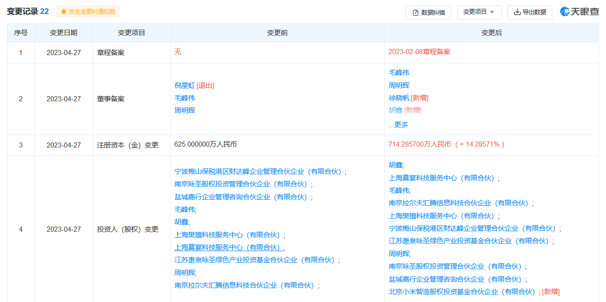The height and width of the screenshot is (302, 606).
Task: Open 宁波梅山保税港区财达峰企业管理合伙企业 link in 变更前
Action: 258,172
